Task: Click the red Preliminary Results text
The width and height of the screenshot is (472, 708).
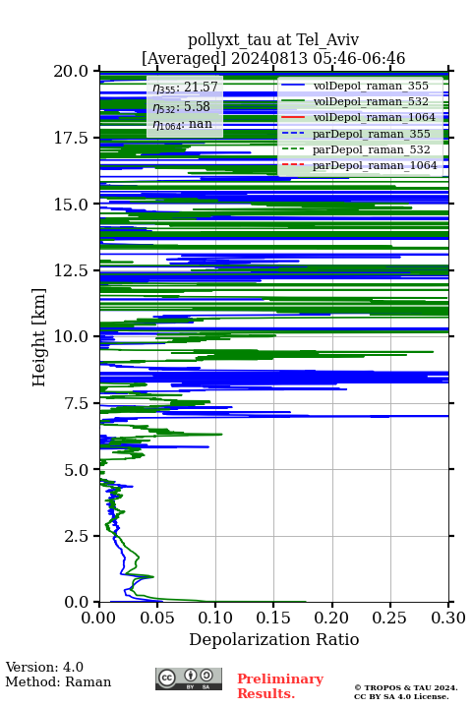Action: [280, 685]
